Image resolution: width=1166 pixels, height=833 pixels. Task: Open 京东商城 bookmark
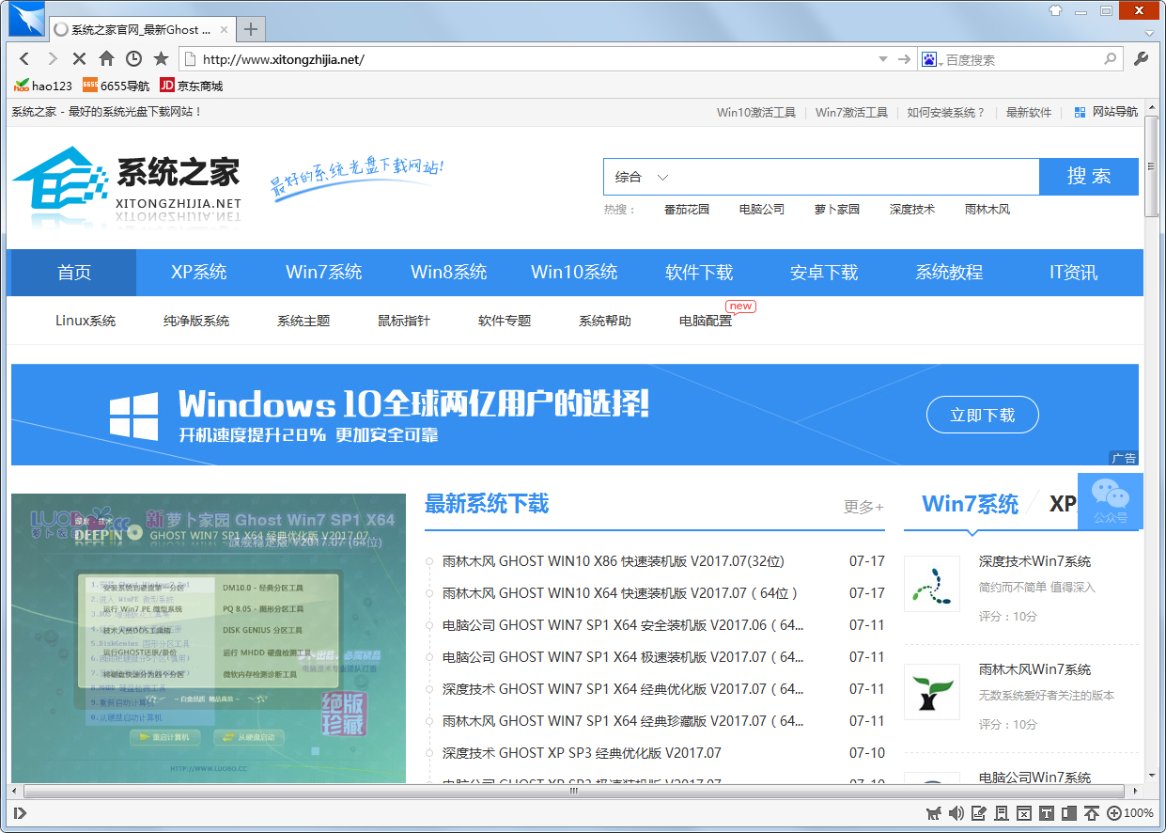coord(192,86)
